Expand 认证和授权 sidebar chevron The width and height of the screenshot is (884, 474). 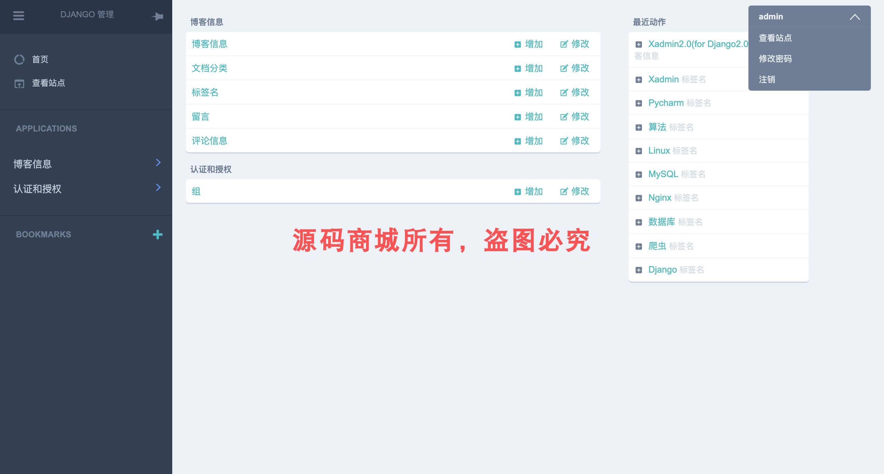click(x=158, y=188)
